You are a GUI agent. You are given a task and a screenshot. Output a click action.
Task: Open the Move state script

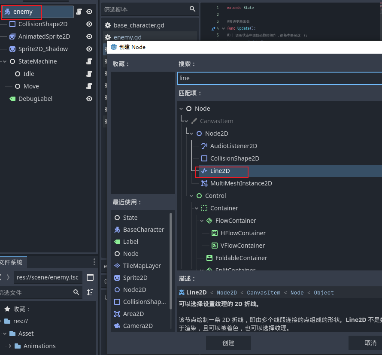tap(89, 86)
